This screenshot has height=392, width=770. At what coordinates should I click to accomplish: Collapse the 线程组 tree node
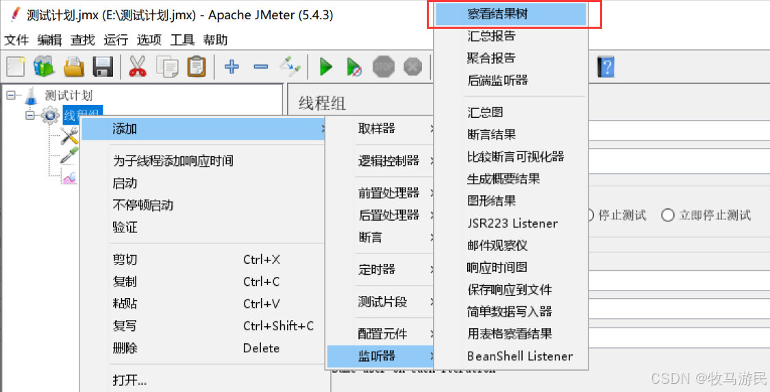point(29,115)
